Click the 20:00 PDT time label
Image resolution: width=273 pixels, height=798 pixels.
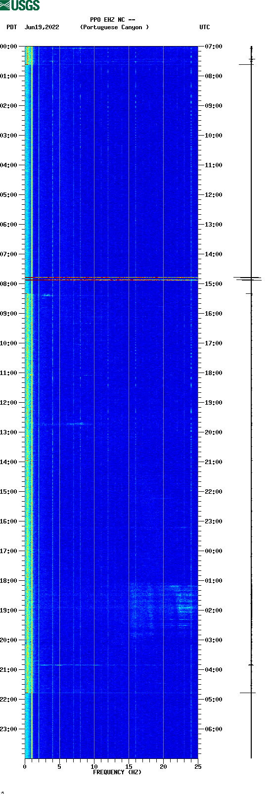coord(8,640)
